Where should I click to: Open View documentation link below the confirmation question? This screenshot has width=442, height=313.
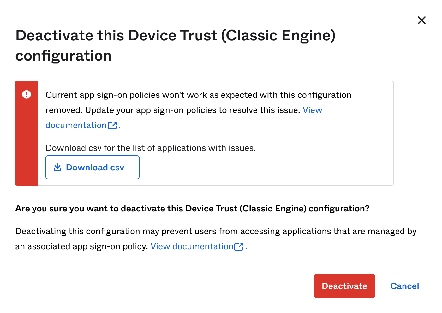click(x=192, y=246)
